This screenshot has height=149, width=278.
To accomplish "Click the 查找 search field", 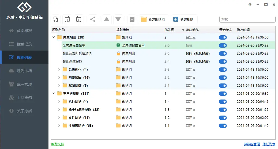I will point(247,19).
